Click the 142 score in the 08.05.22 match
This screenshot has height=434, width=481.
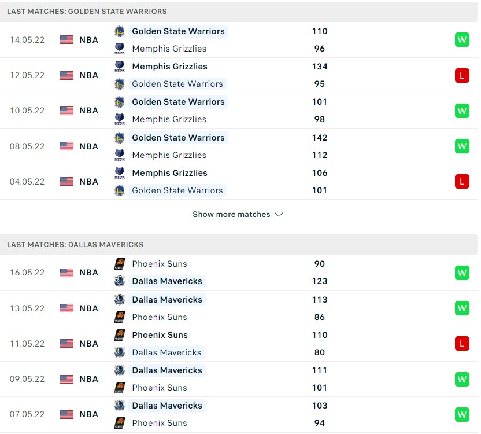tap(319, 138)
